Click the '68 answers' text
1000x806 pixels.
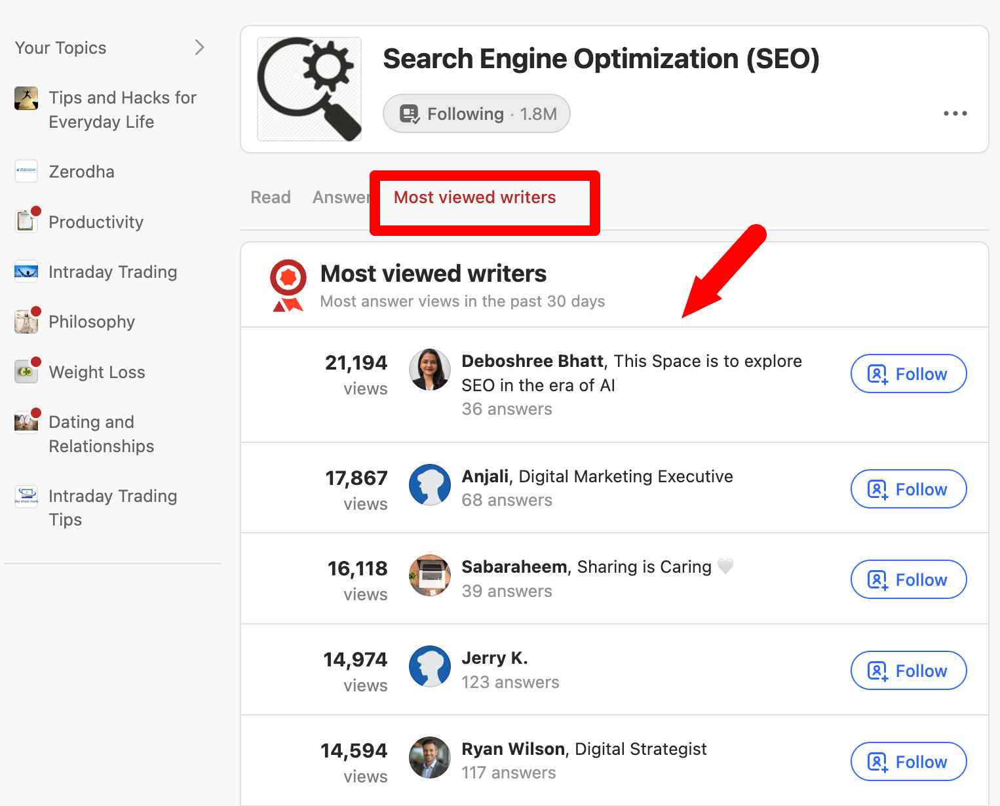(x=507, y=500)
